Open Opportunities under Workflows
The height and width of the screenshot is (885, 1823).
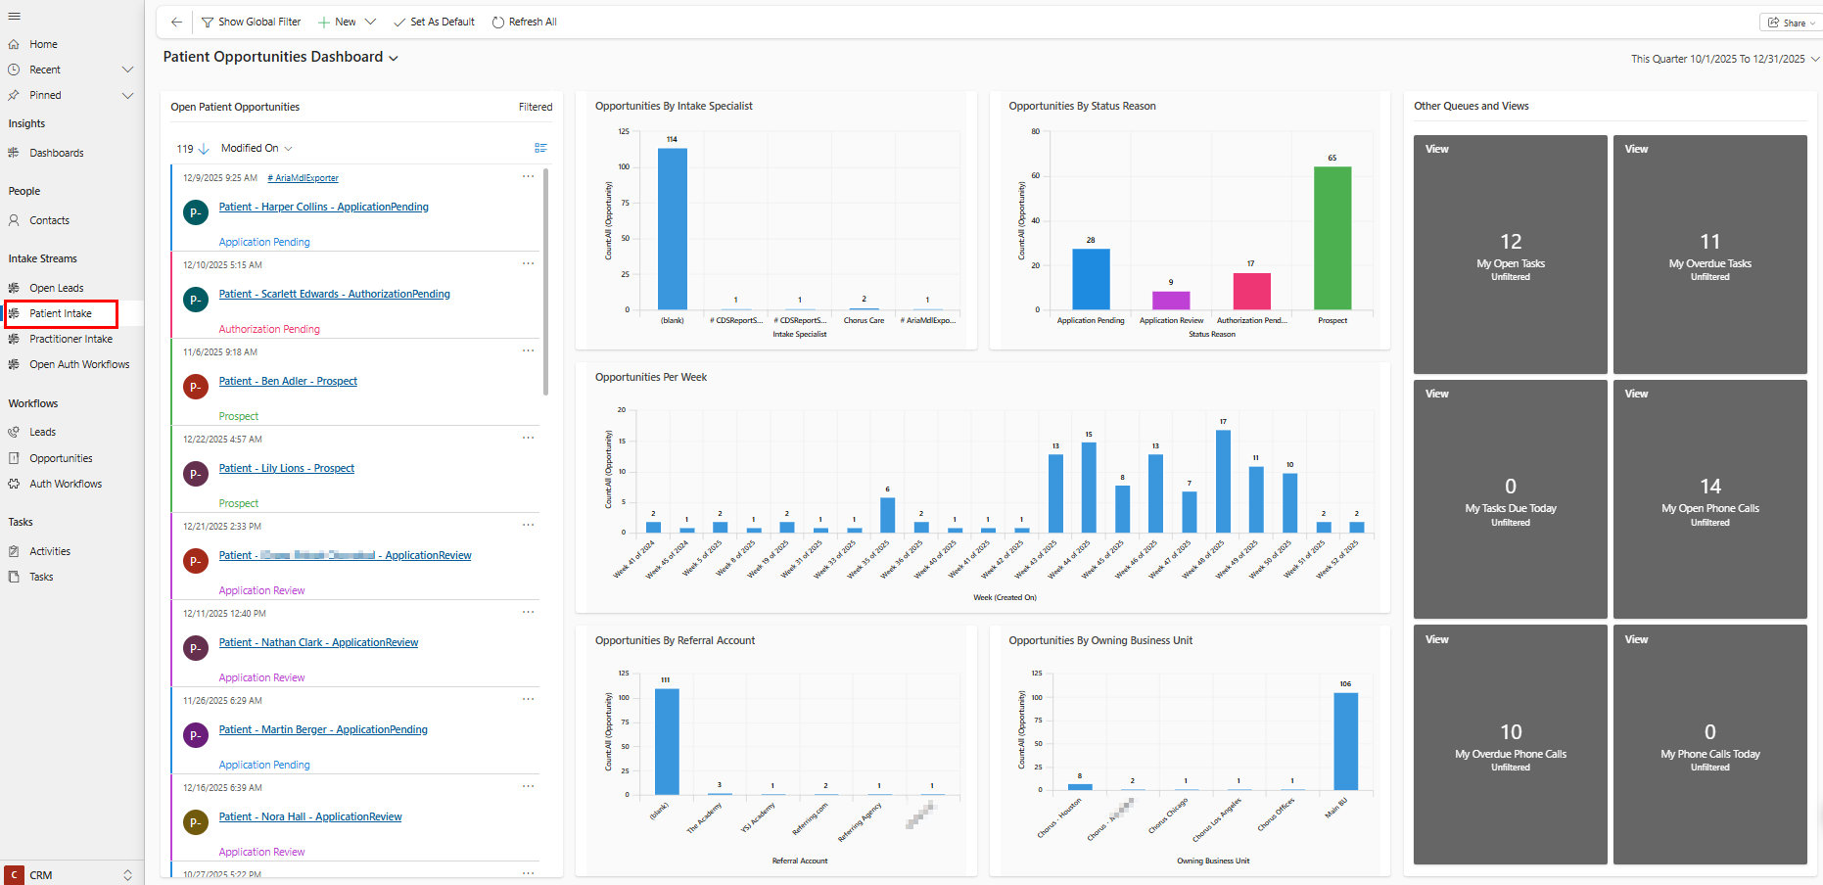[x=61, y=458]
